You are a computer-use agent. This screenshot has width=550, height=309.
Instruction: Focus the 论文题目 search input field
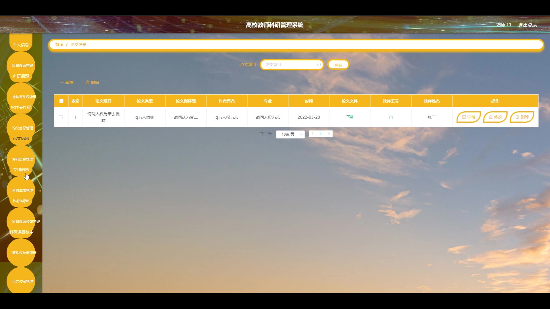(x=289, y=65)
